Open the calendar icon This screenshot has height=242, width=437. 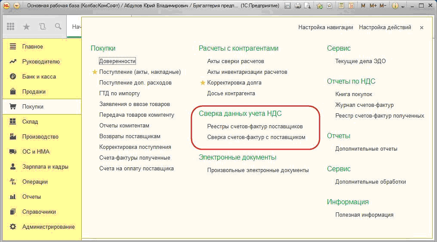351,6
